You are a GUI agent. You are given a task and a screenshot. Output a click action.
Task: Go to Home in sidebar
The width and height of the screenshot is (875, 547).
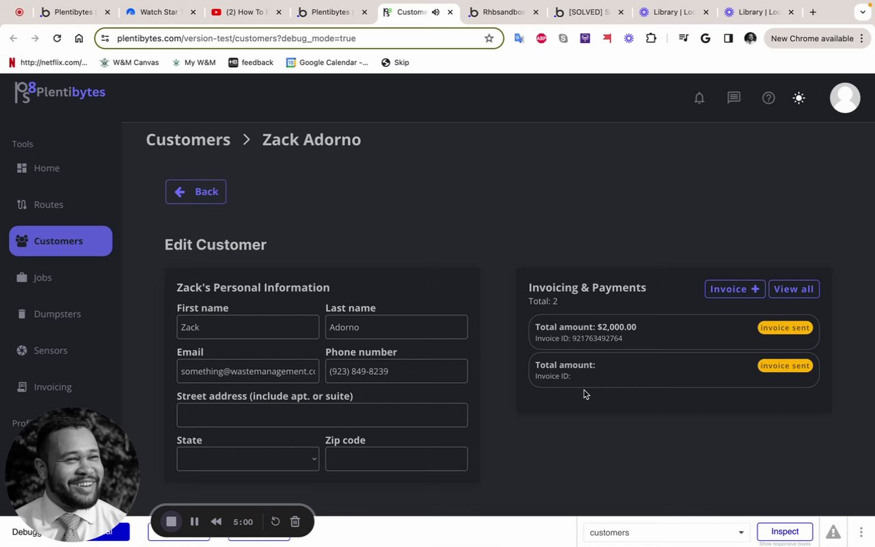pos(60,168)
